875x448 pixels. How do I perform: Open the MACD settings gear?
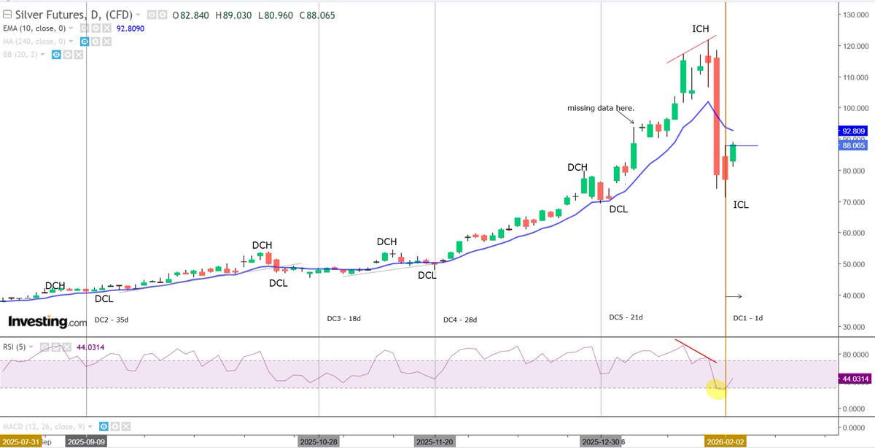[x=115, y=426]
